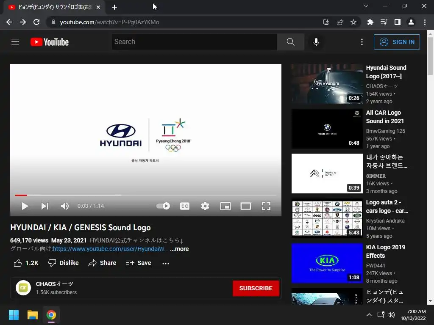Go to YouTube home via logo

tap(50, 42)
